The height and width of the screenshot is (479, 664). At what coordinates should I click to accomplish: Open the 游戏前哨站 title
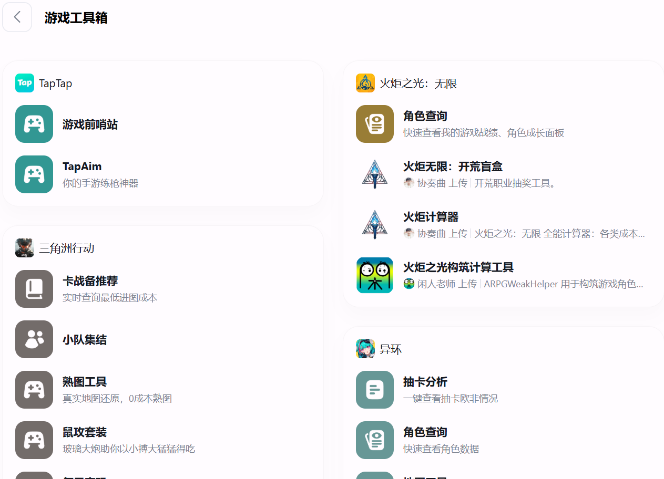(90, 124)
